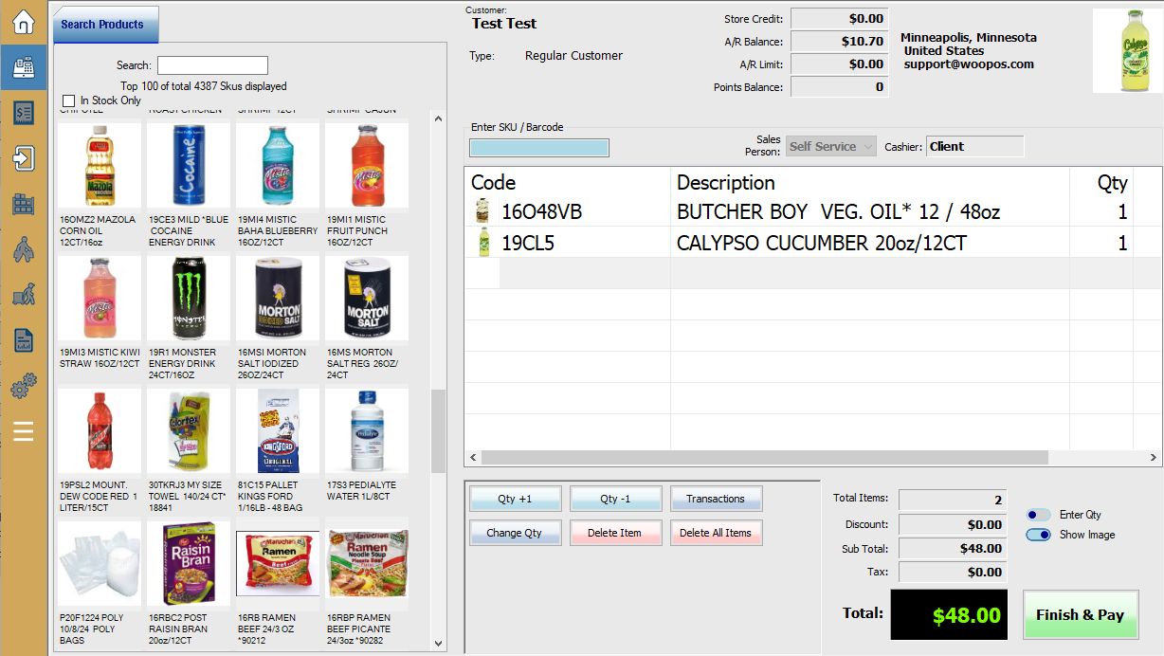Open Transactions button
The width and height of the screenshot is (1164, 656).
(x=716, y=499)
